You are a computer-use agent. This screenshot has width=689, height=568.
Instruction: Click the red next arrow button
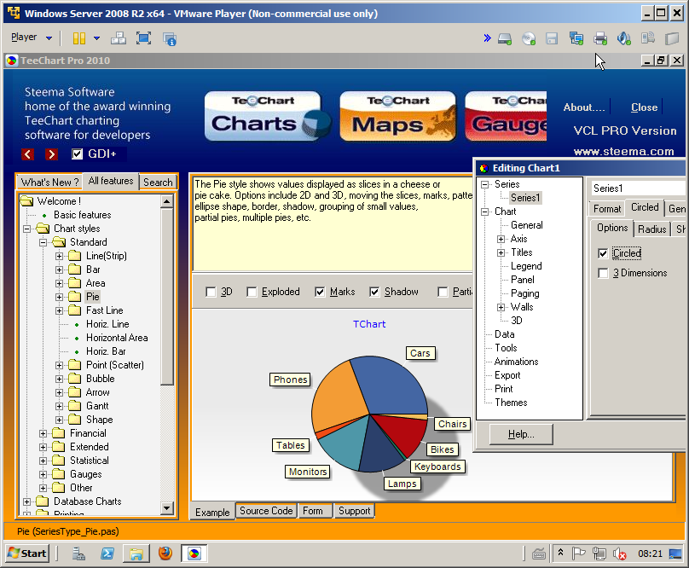coord(51,154)
